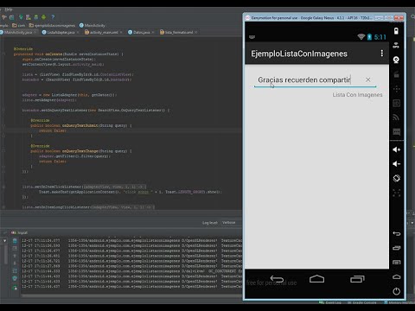Click Genymotion sidebar menu button

pyautogui.click(x=397, y=263)
